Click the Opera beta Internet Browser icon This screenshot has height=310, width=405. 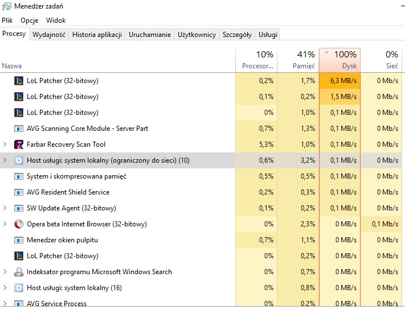pos(19,224)
